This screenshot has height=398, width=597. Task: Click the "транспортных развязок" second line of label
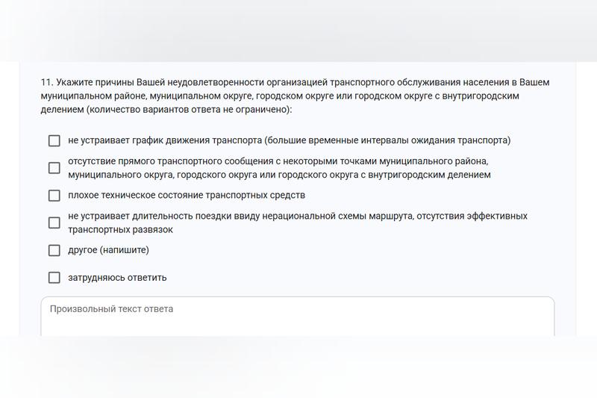[120, 230]
